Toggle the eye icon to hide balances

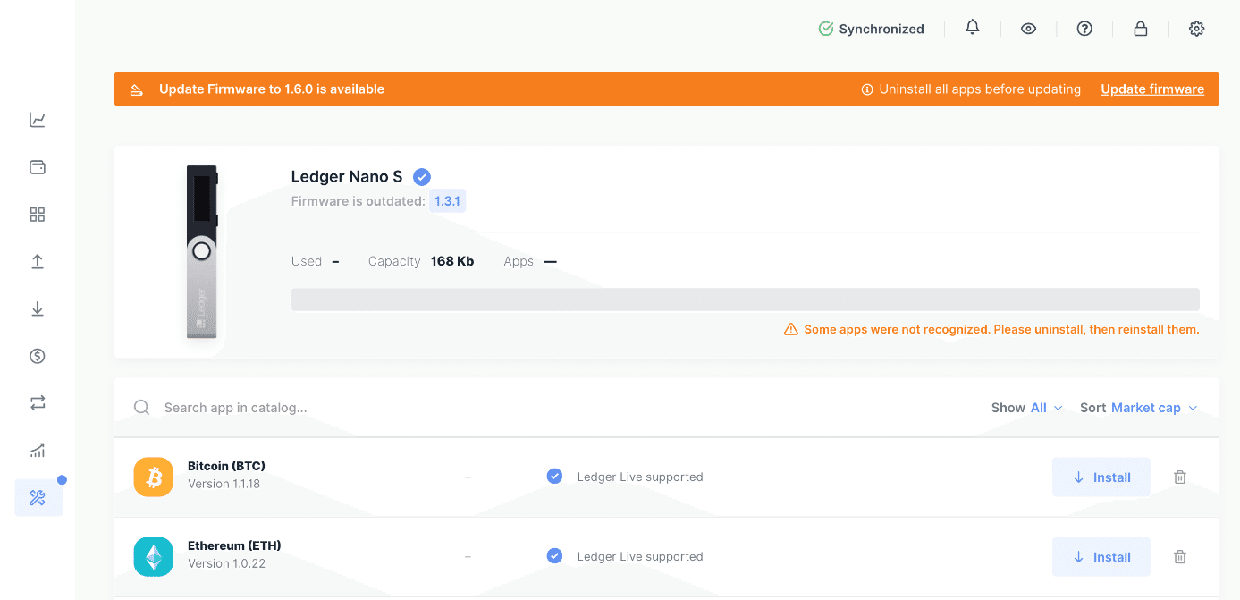1029,29
